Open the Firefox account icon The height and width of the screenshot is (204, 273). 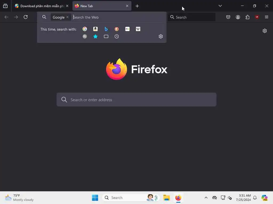tap(238, 17)
